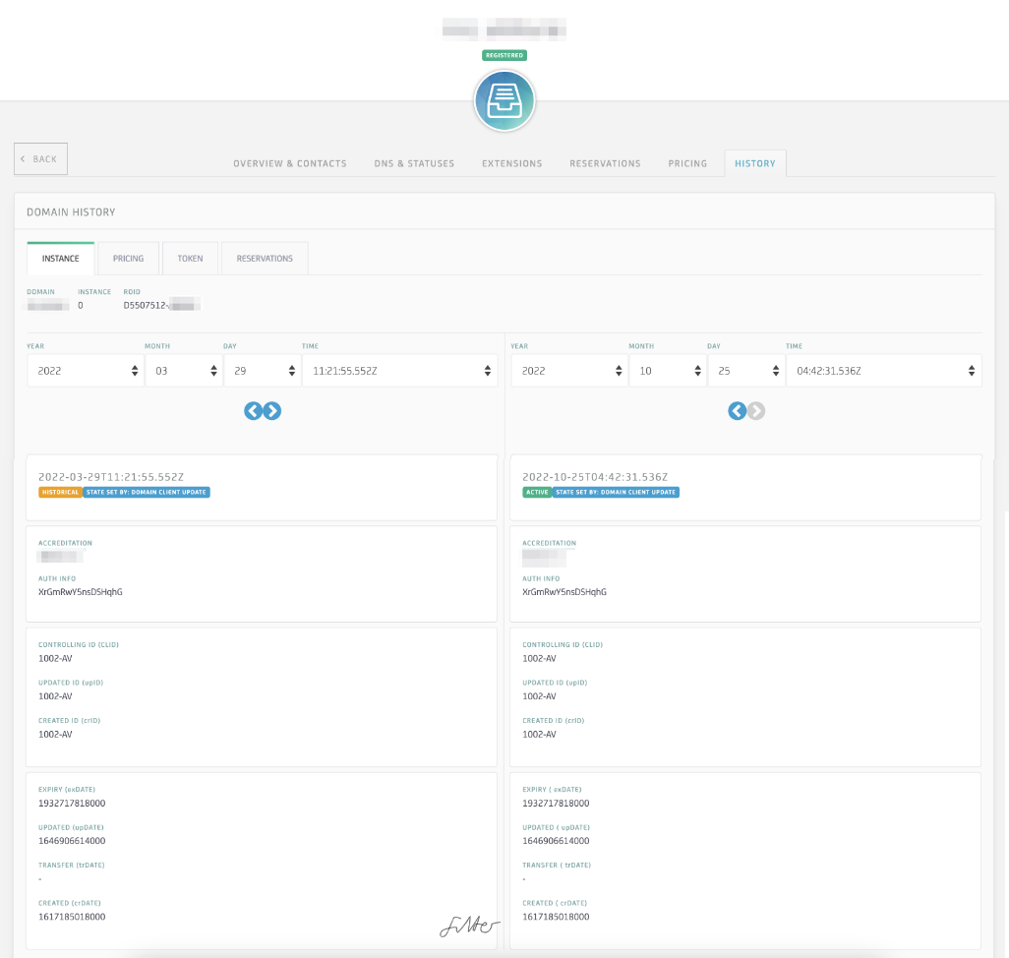The height and width of the screenshot is (958, 1009).
Task: Click the green Active badge
Action: click(x=537, y=492)
